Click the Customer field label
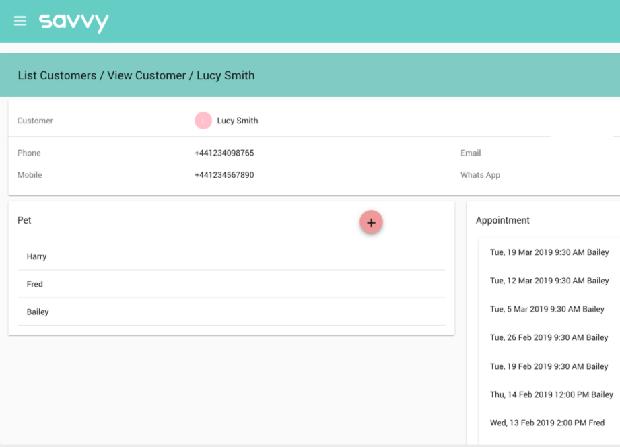 pos(35,121)
